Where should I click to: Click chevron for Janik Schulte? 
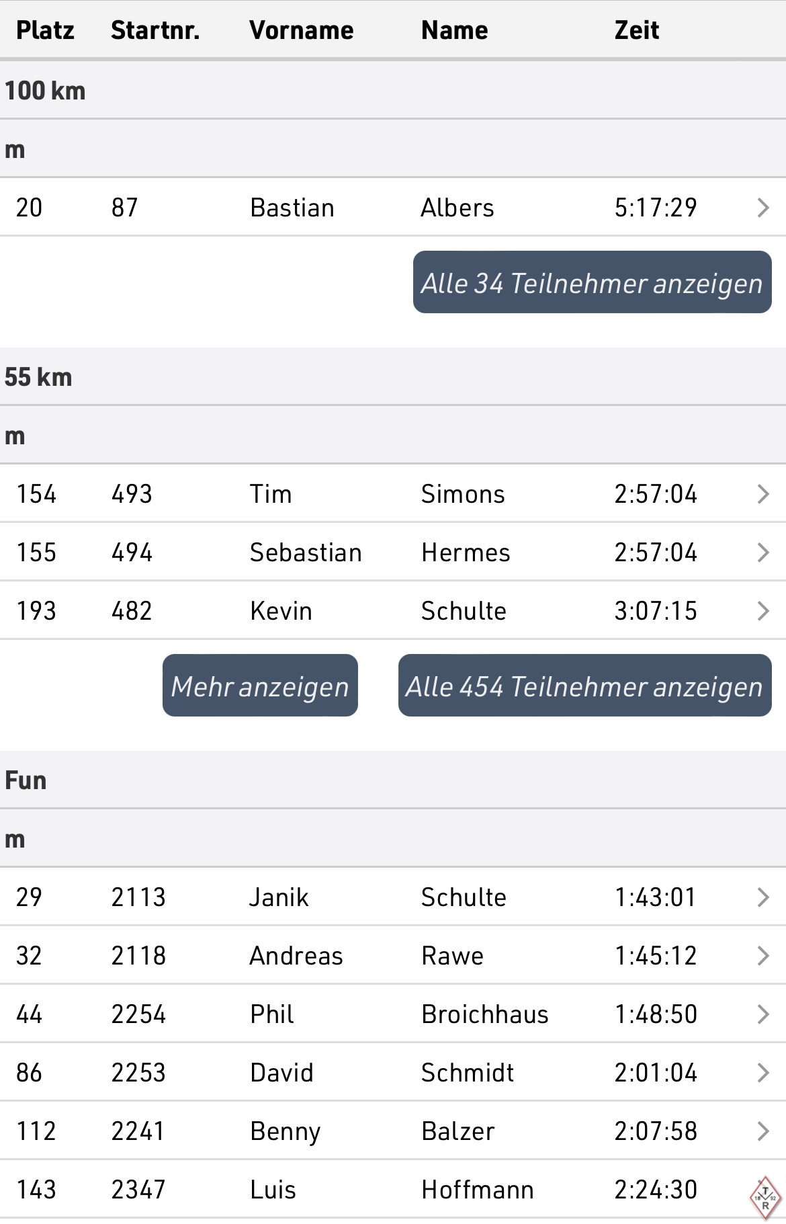[x=762, y=897]
